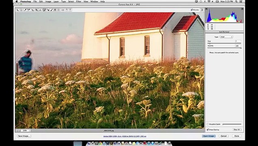Enable the Visualize Spots checkbox

pos(208,124)
